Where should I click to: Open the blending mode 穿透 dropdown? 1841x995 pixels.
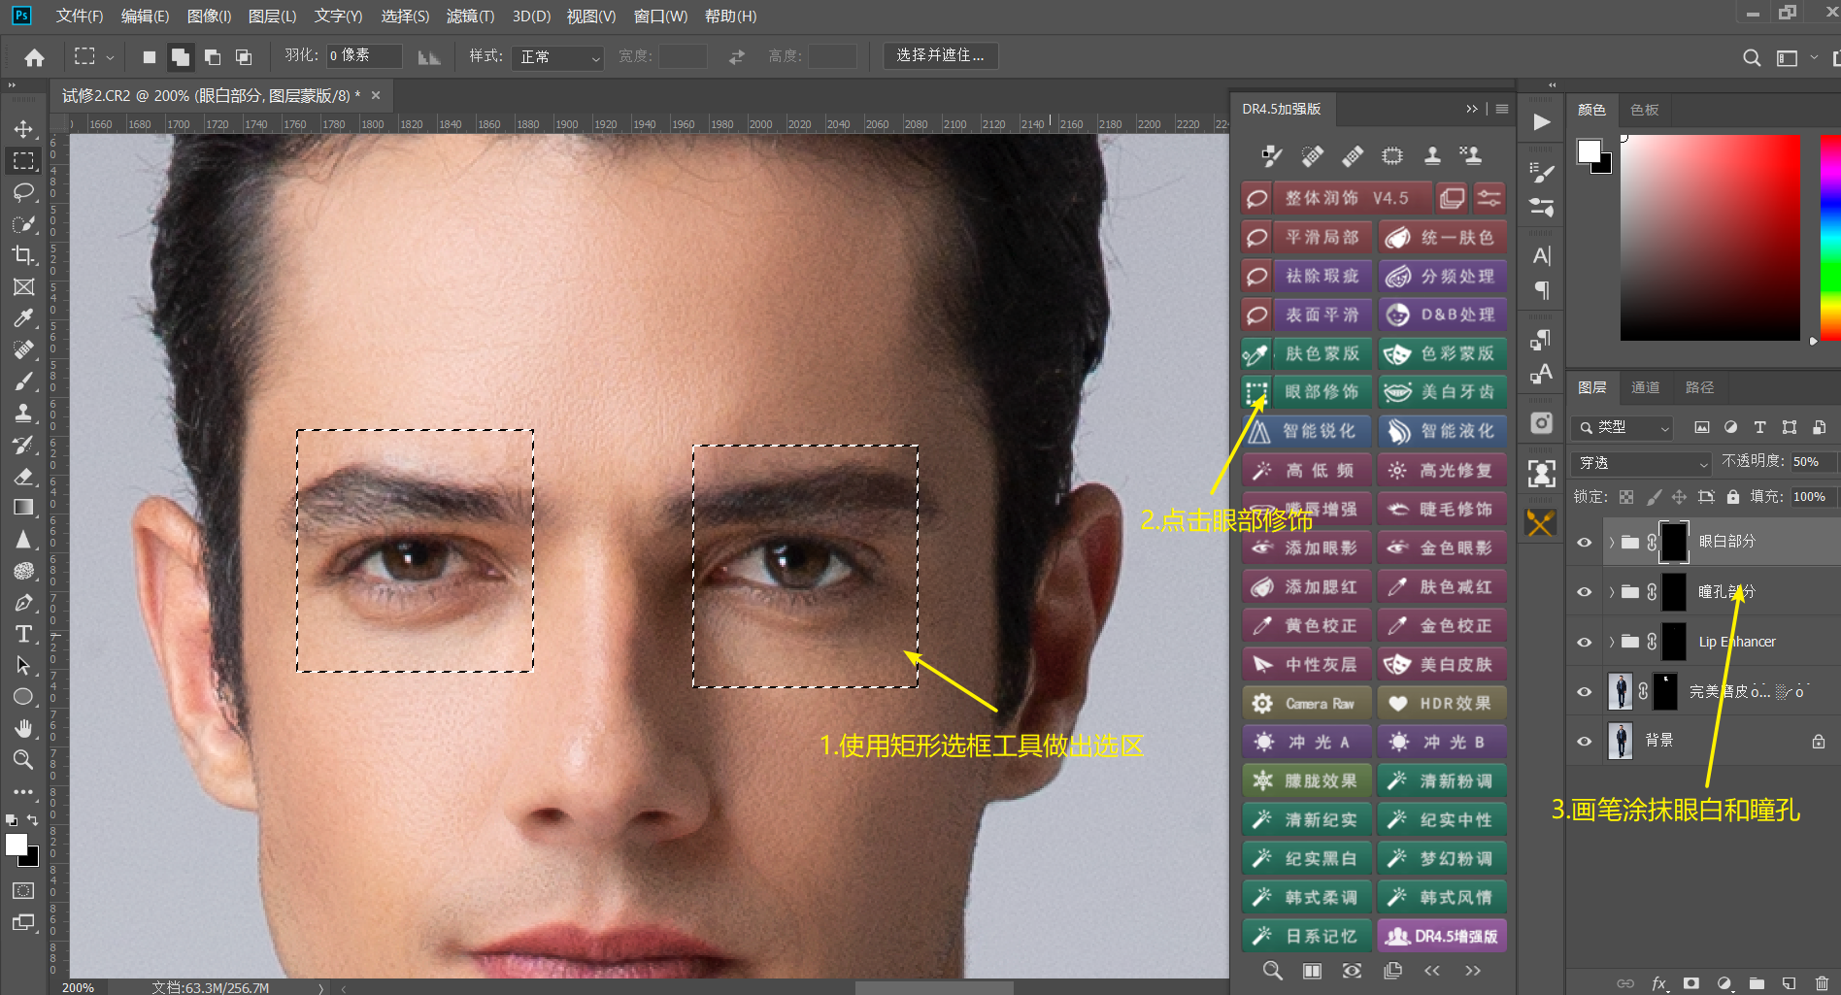tap(1641, 464)
